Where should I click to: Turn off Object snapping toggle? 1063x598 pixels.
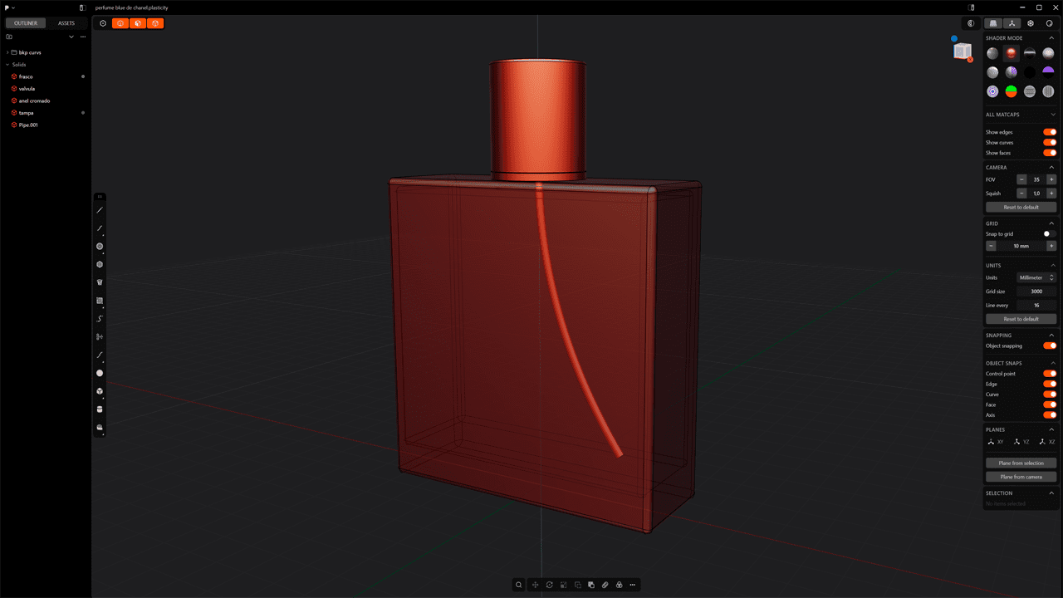pos(1050,346)
